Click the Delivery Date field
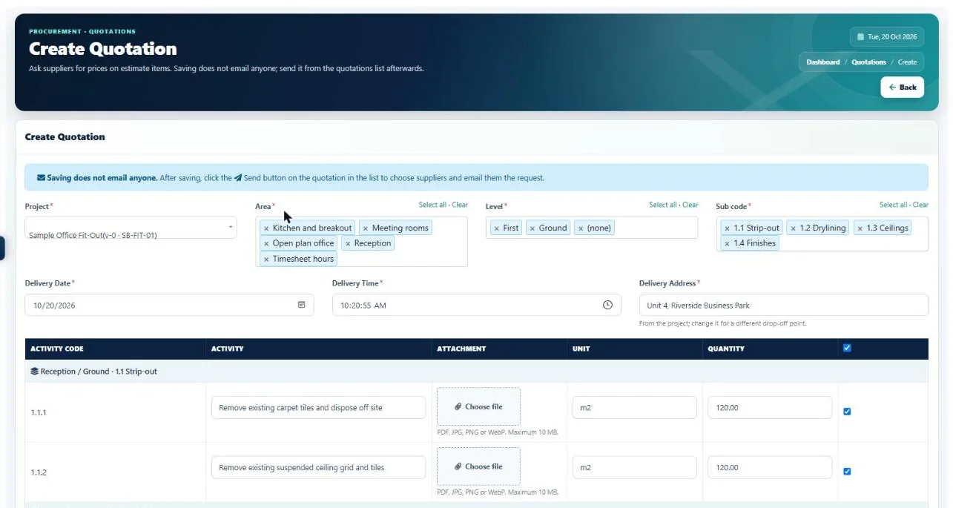 169,305
